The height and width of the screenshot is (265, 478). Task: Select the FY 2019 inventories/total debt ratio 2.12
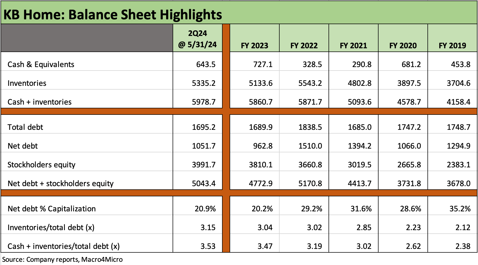point(463,227)
